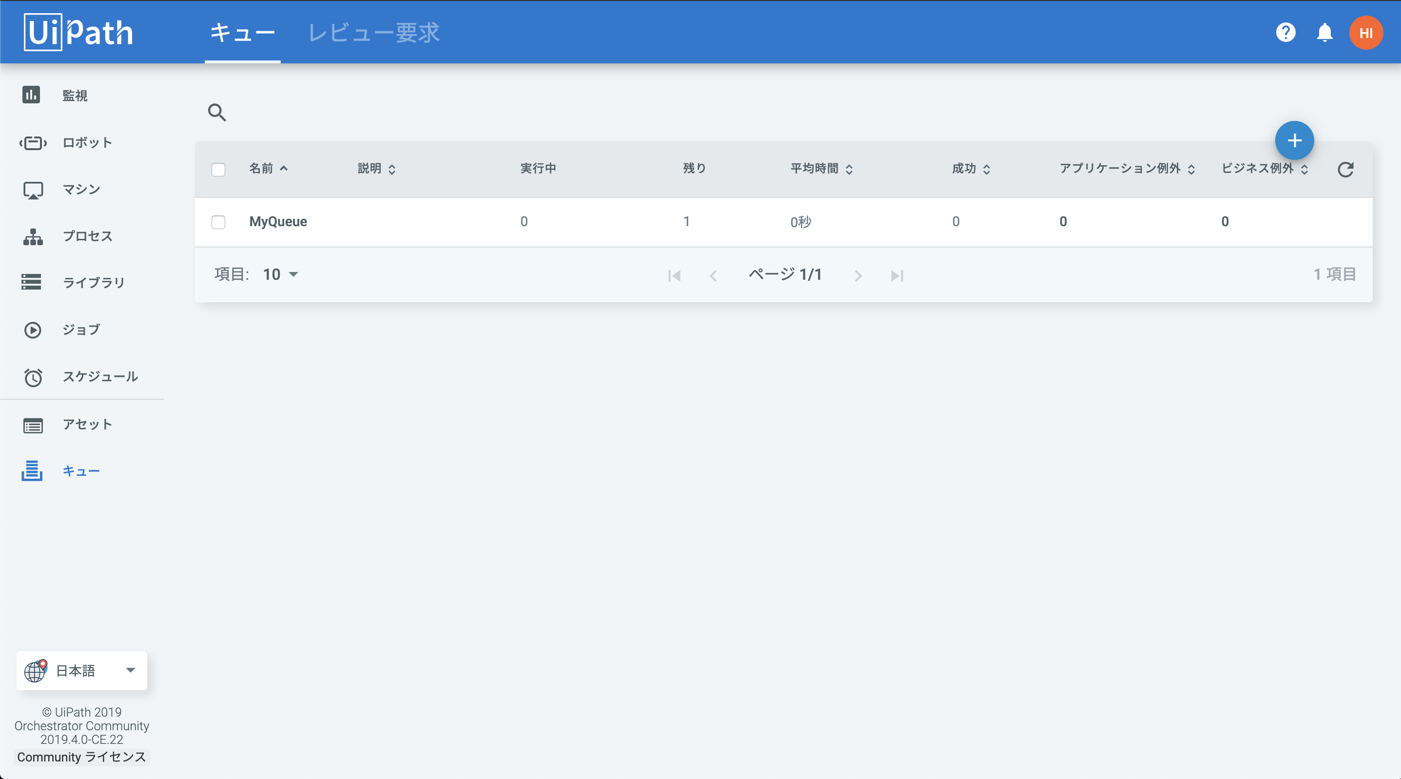Viewport: 1401px width, 779px height.
Task: Click the 残り column header
Action: tap(694, 169)
